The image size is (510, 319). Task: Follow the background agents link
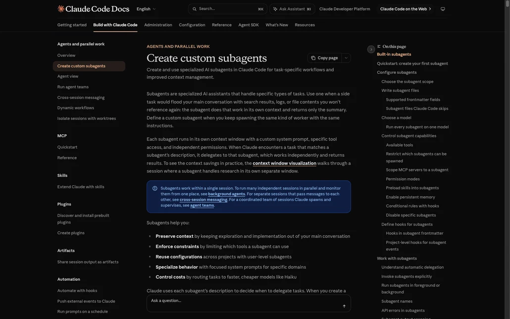(226, 194)
